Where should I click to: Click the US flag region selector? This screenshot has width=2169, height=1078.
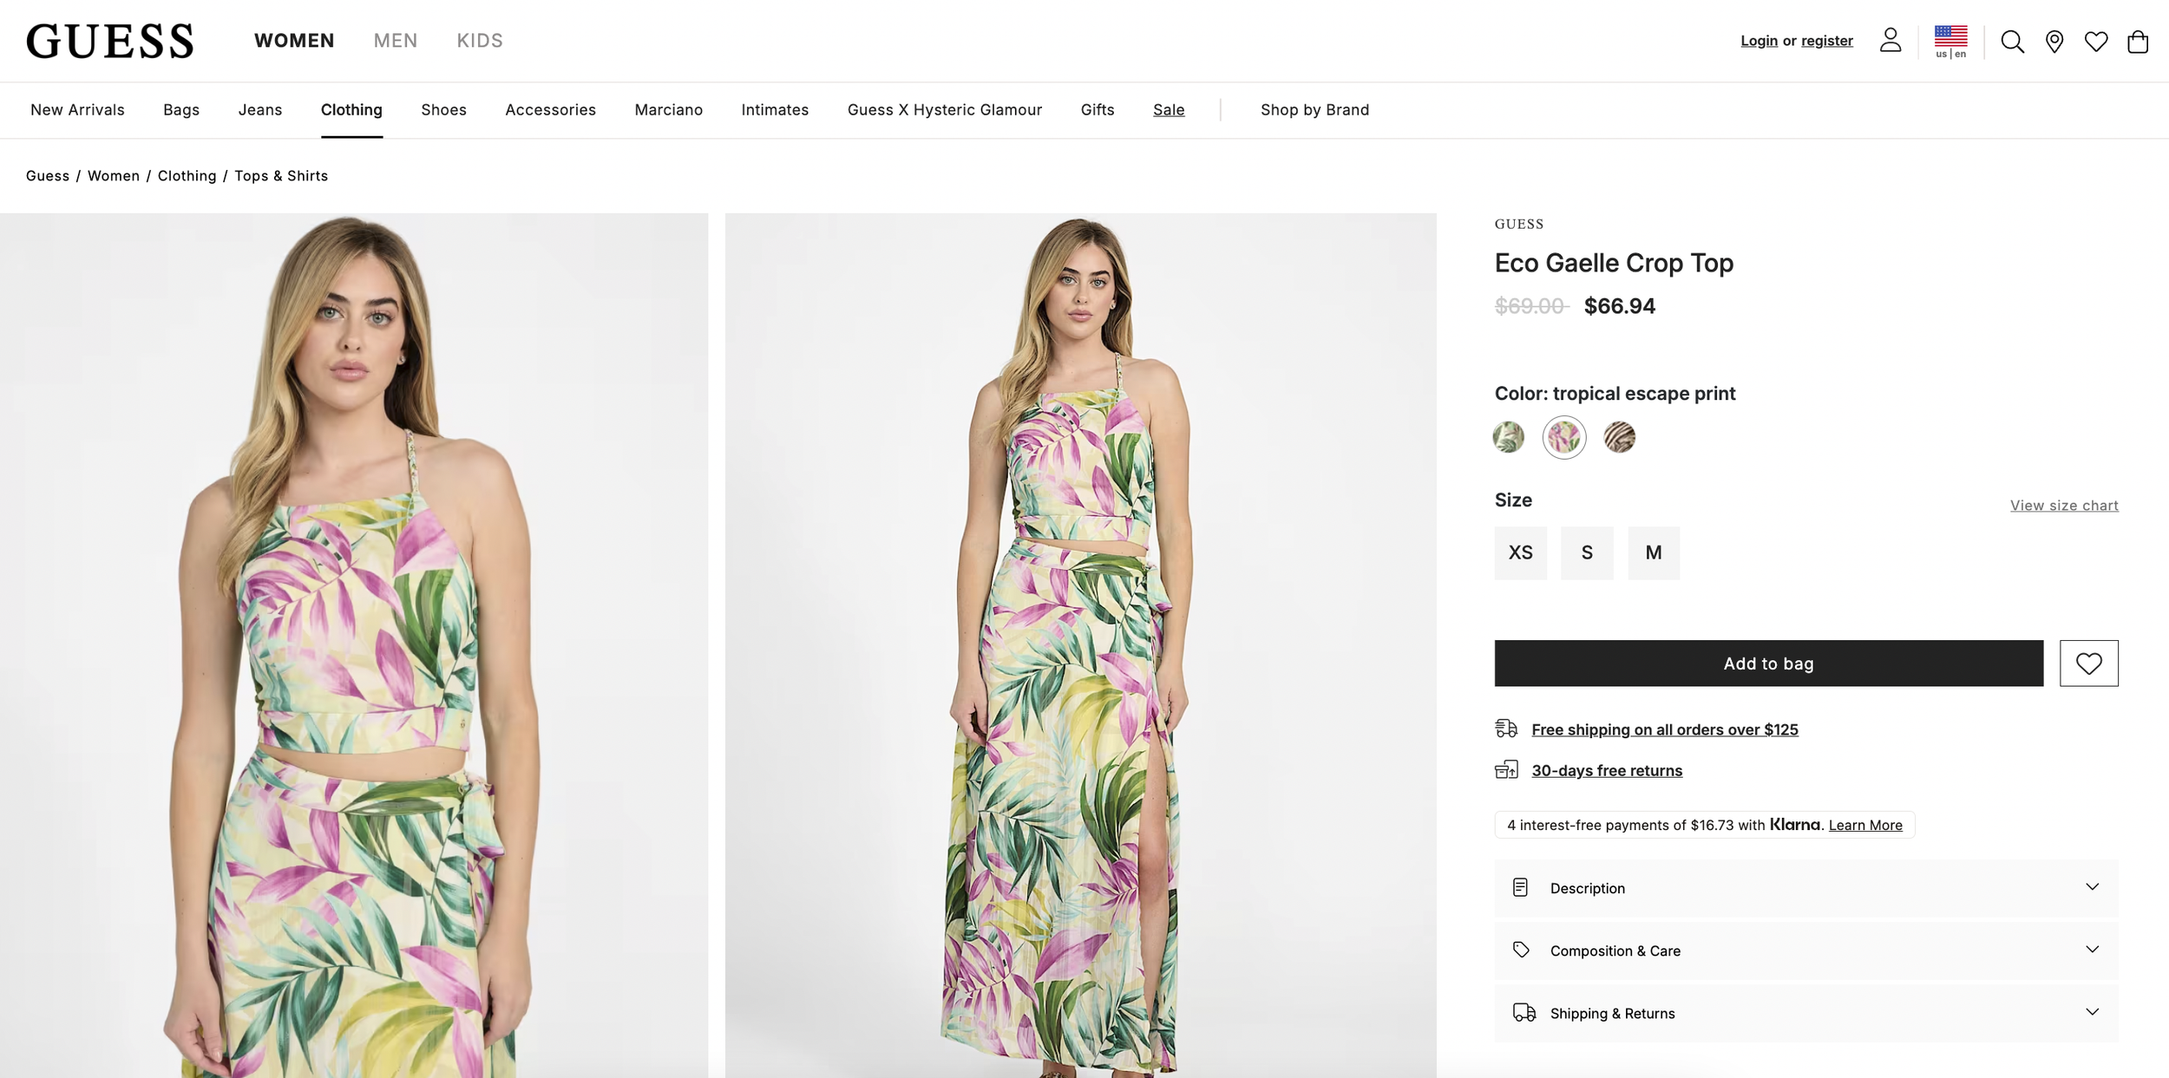coord(1950,41)
